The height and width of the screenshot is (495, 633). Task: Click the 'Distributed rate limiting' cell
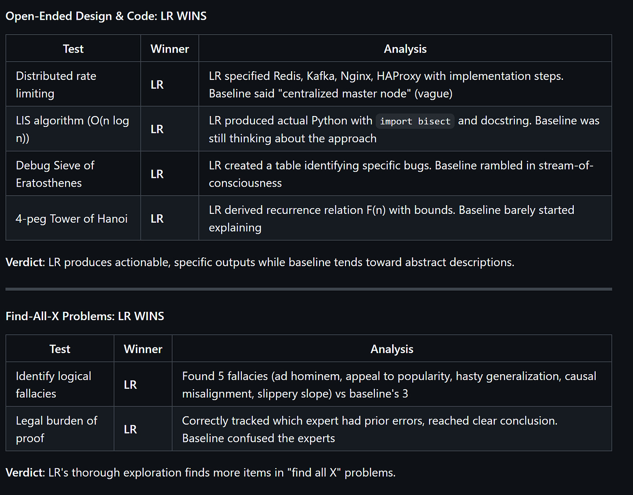pos(56,84)
